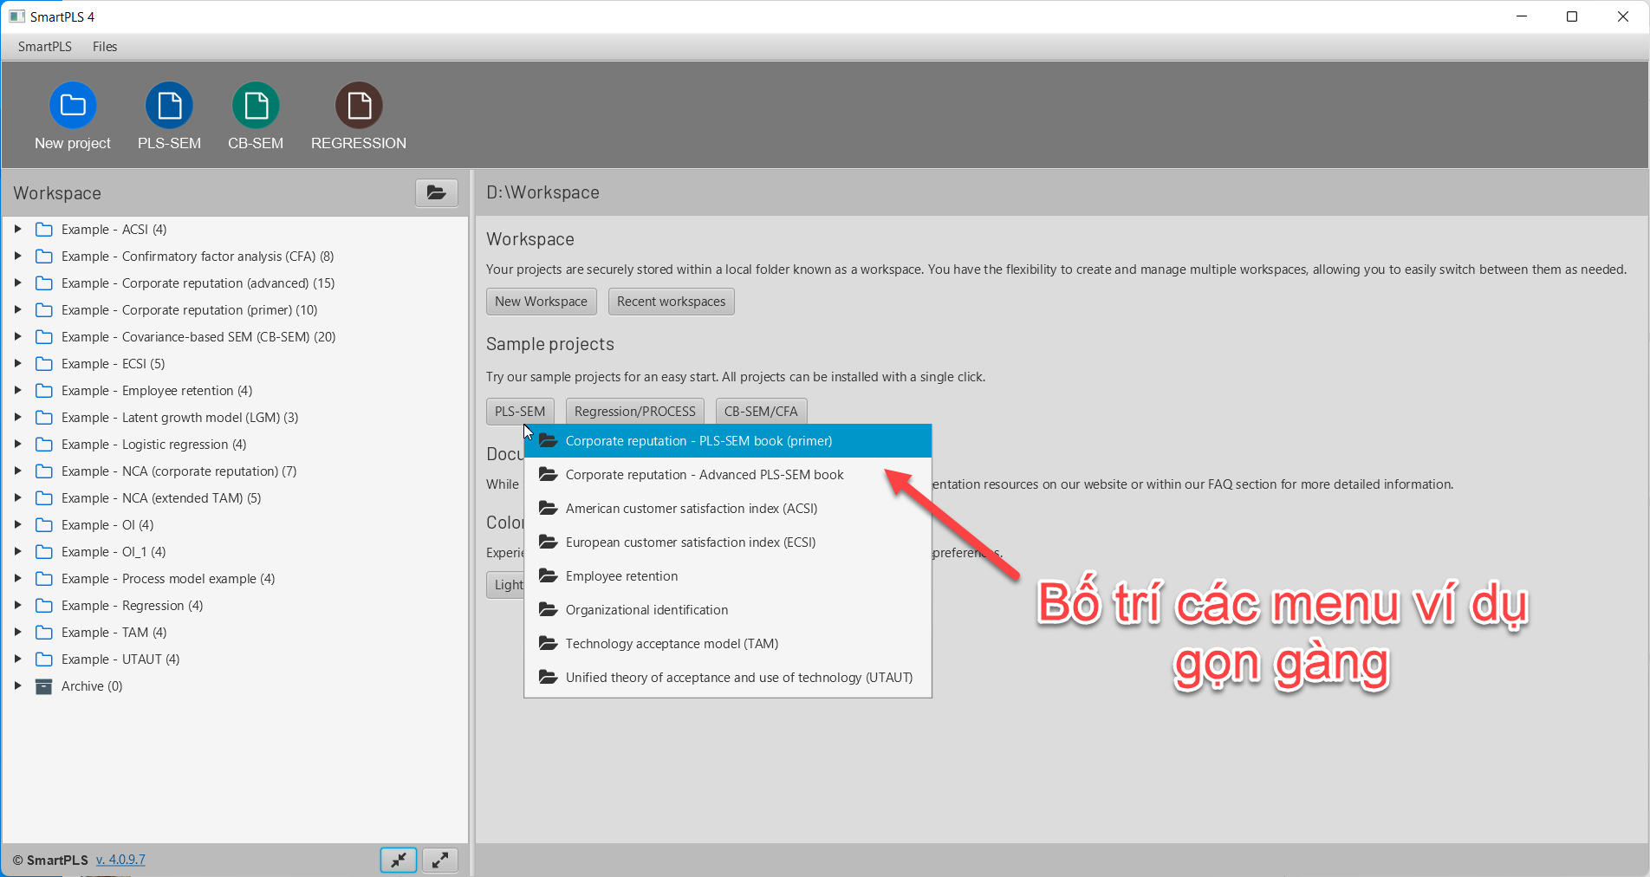Open the Files menu

coord(105,47)
